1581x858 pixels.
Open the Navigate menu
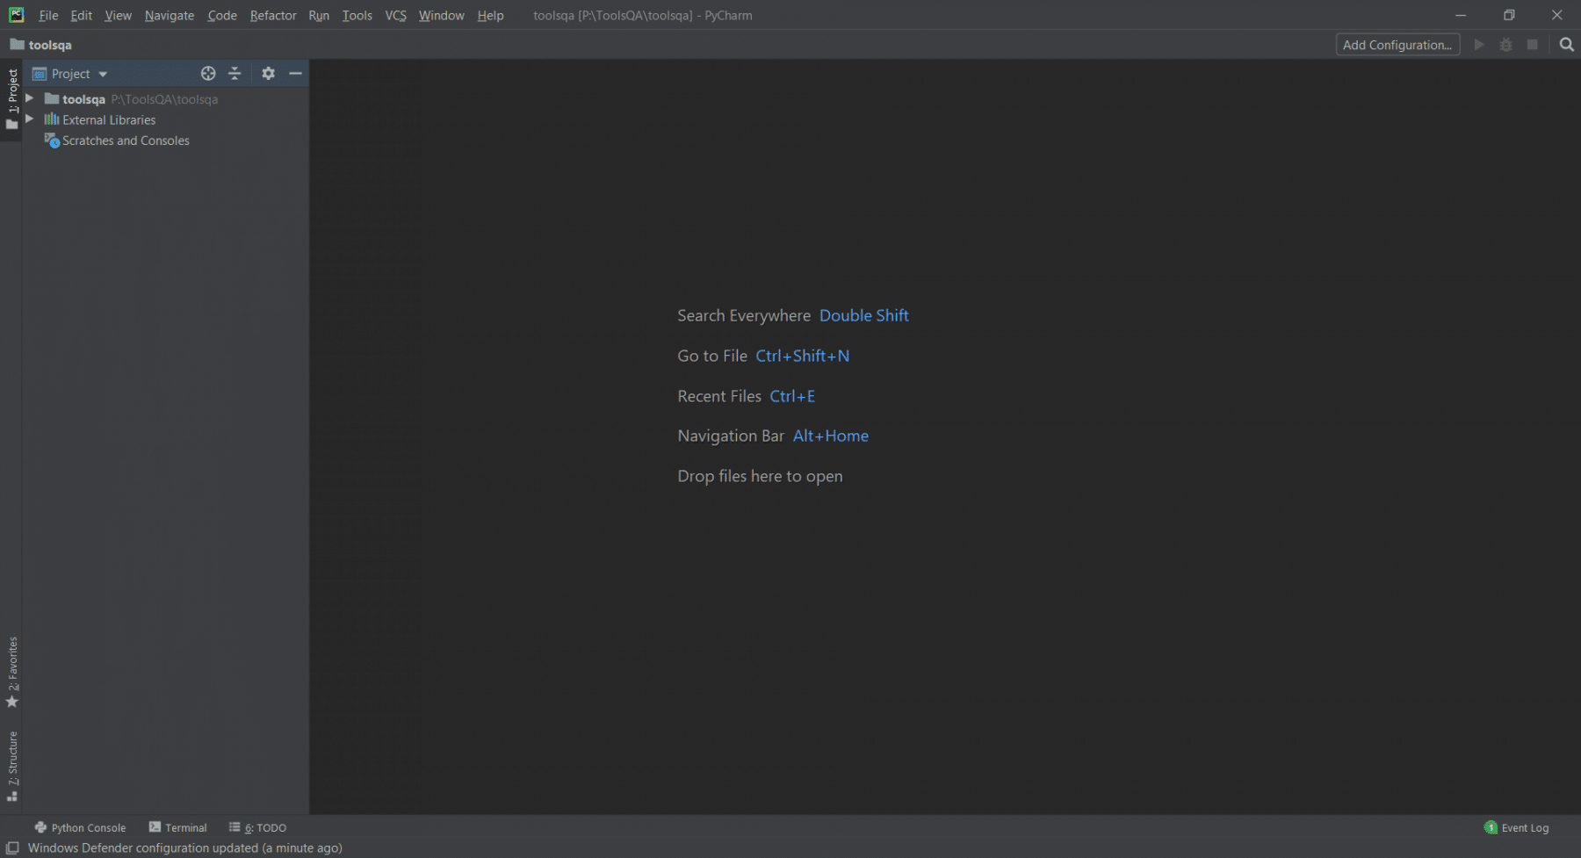[170, 15]
